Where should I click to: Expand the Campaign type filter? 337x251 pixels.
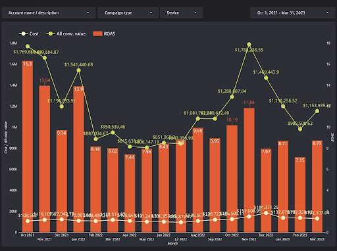tap(128, 12)
